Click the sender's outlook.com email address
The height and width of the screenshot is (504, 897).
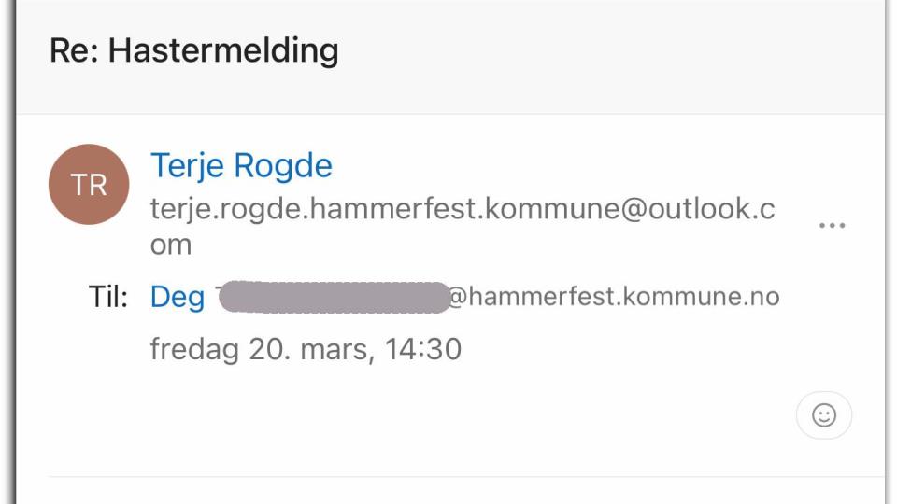tap(462, 209)
